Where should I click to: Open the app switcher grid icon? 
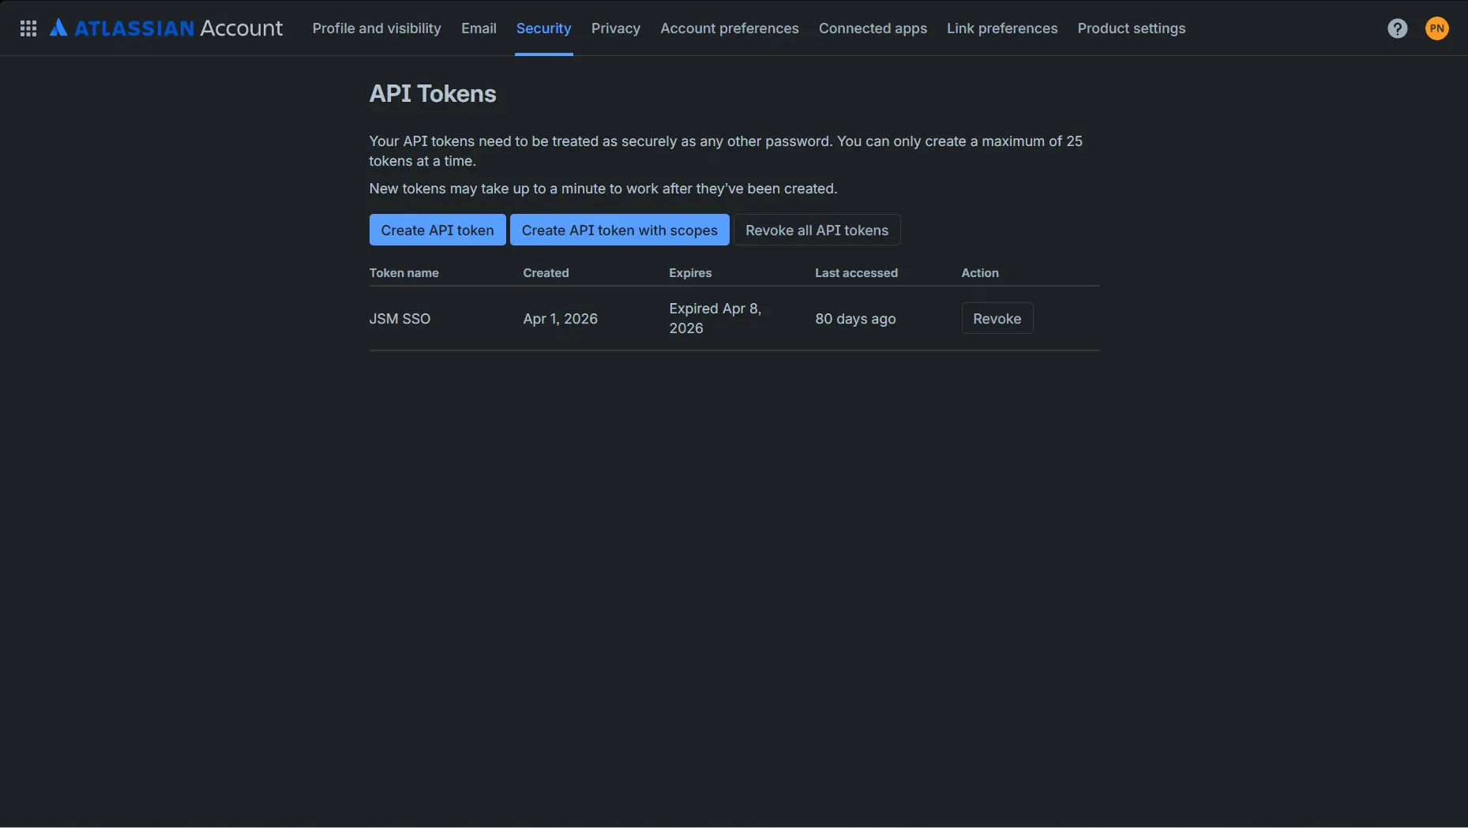(28, 28)
